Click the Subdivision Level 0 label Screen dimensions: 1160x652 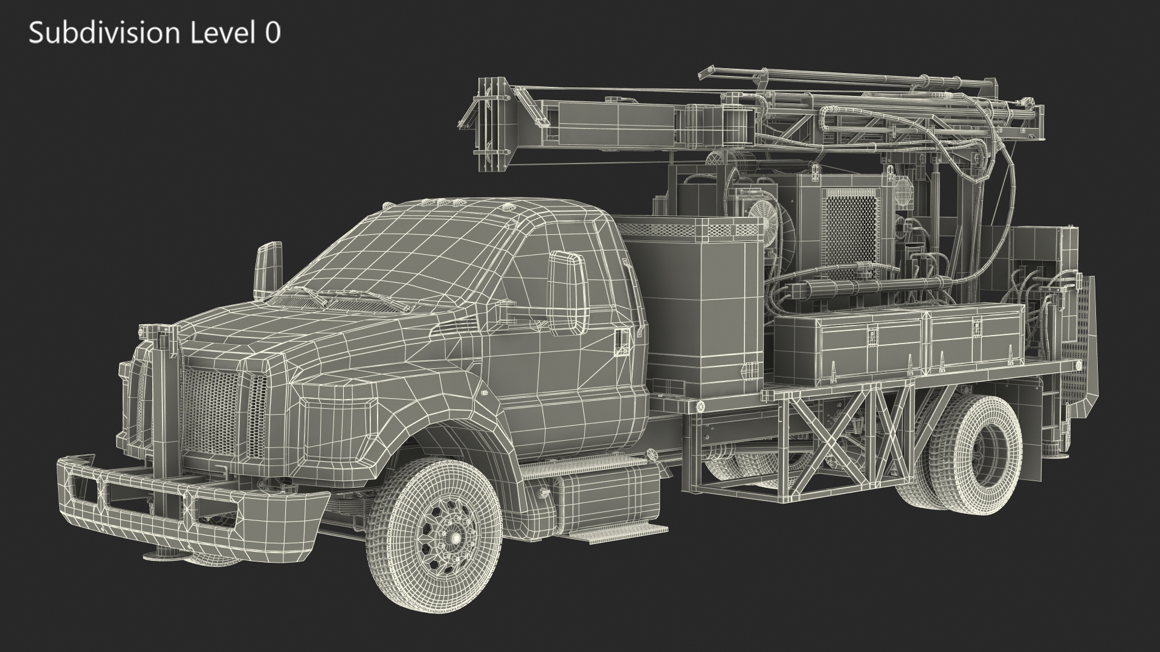click(155, 33)
